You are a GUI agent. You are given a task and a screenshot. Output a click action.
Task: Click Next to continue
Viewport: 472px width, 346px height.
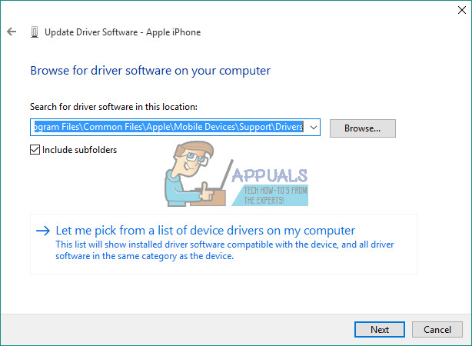click(380, 330)
